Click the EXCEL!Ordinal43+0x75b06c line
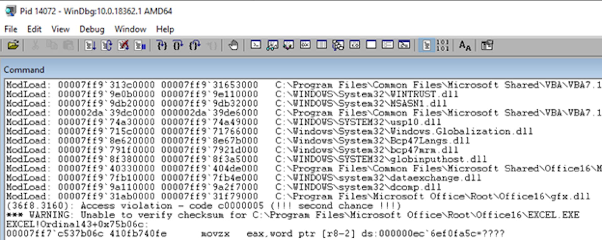The image size is (602, 240). [77, 224]
